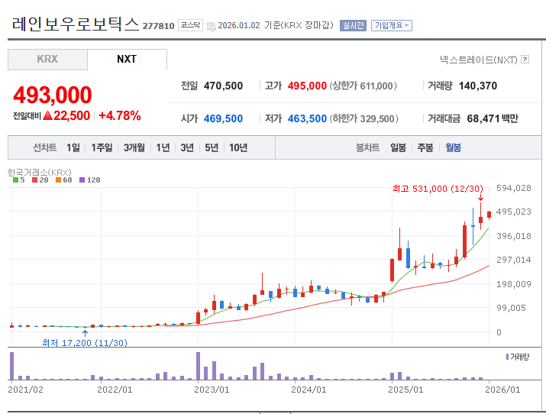Click the 실시간 badge button

point(353,25)
